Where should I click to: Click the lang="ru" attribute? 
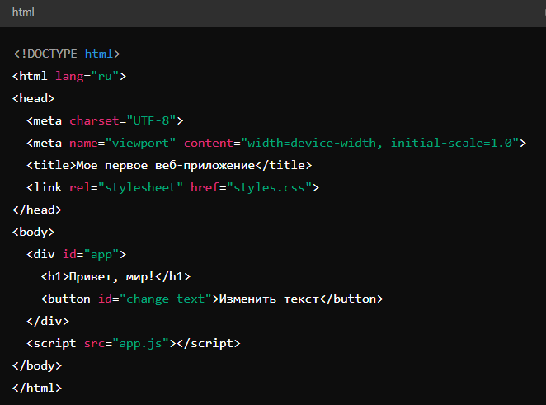87,76
